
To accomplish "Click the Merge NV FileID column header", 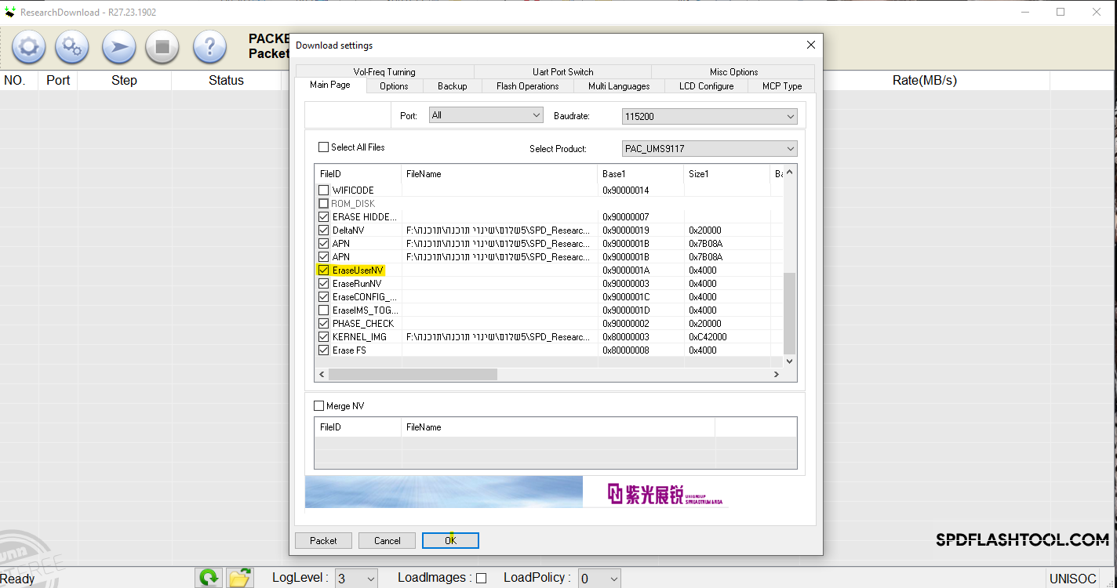I will pos(358,427).
